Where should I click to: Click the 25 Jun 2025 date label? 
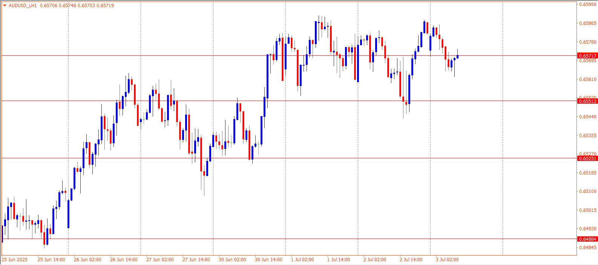[x=15, y=260]
